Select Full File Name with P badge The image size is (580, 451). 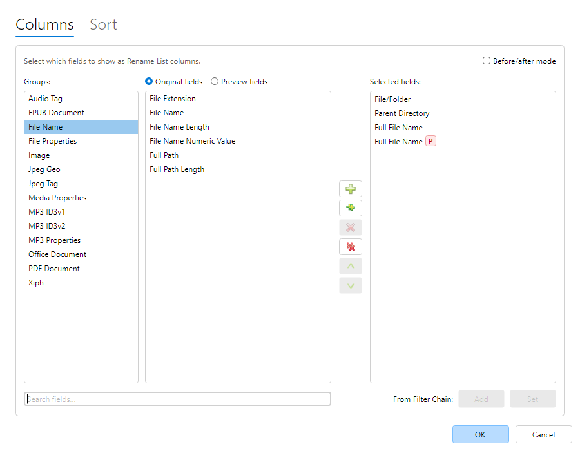(x=463, y=142)
